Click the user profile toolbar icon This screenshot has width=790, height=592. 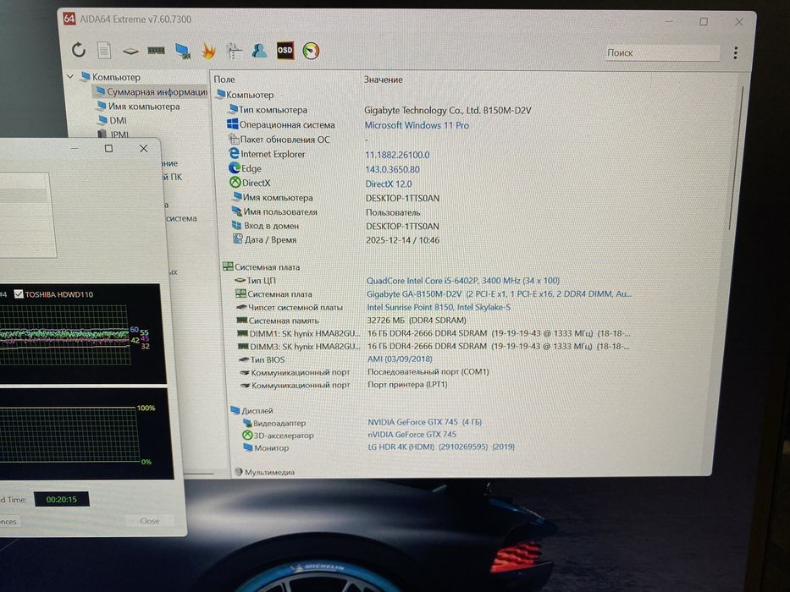(x=259, y=51)
